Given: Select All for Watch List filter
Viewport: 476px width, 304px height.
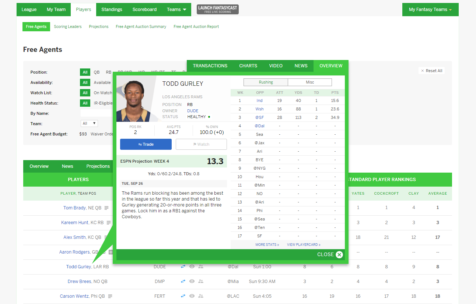Looking at the screenshot, I should [x=85, y=93].
